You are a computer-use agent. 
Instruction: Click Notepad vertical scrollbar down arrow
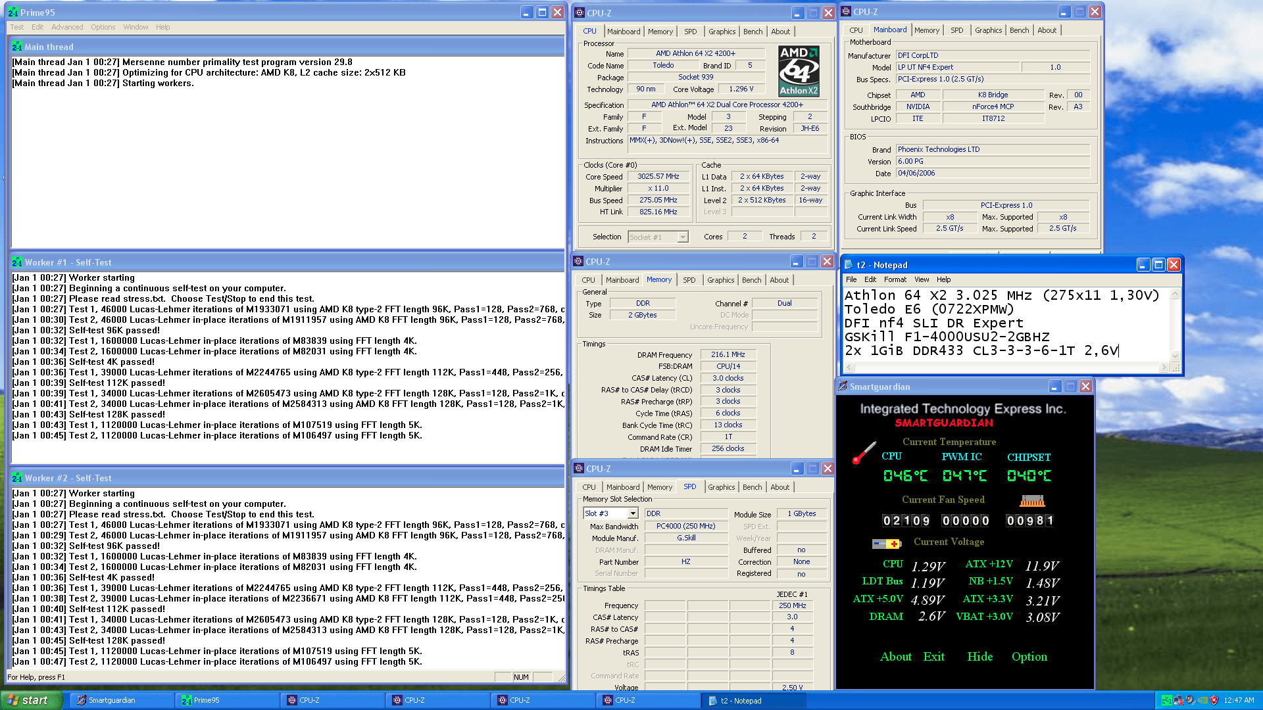(1175, 356)
